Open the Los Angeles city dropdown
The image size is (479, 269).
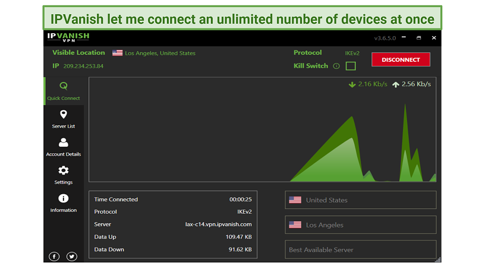[361, 225]
